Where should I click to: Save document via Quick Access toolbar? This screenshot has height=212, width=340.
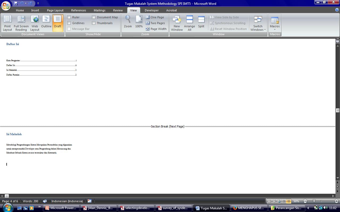coord(16,3)
